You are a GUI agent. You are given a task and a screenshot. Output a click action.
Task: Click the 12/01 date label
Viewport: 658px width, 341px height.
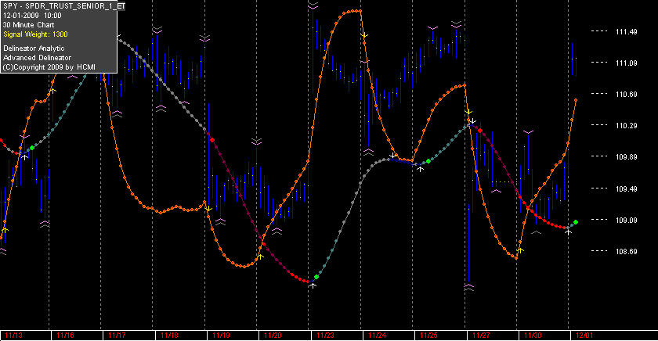click(x=584, y=336)
